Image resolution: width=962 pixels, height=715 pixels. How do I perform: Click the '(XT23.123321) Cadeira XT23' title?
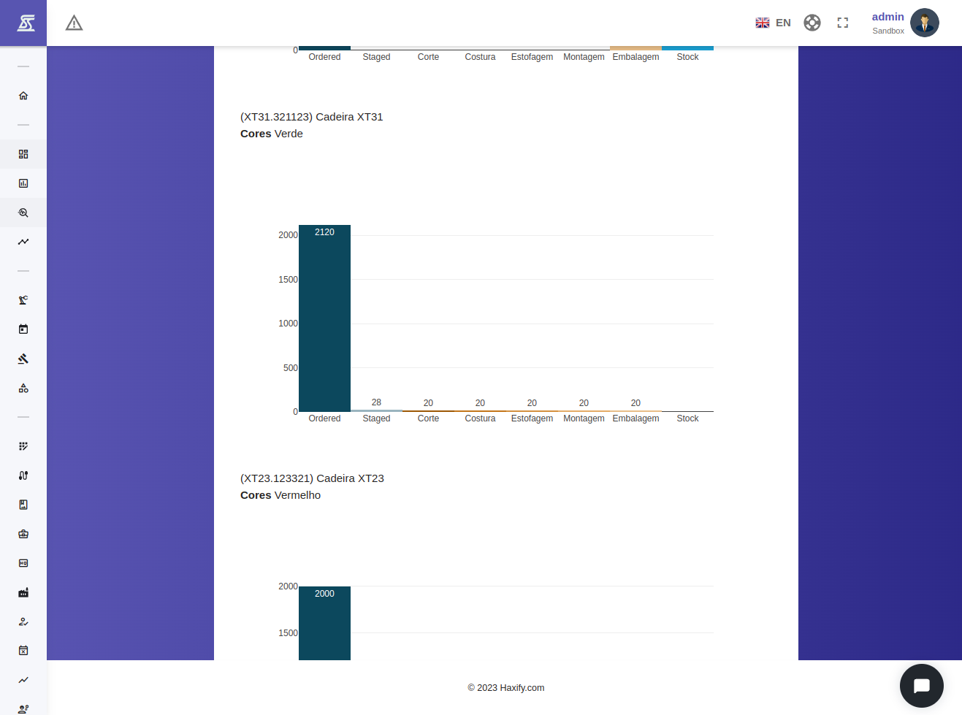(312, 478)
